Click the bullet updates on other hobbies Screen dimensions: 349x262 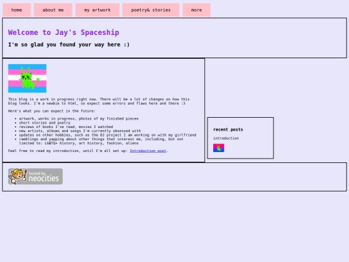tap(108, 135)
